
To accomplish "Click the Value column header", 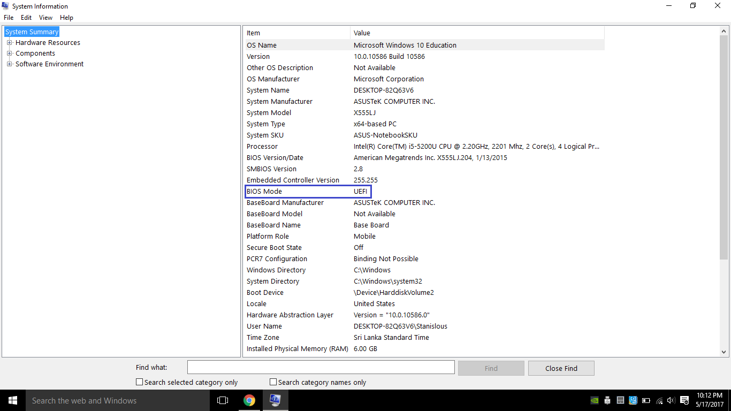I will (477, 33).
